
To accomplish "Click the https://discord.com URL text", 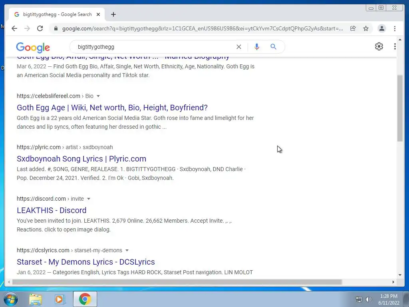I will (41, 199).
